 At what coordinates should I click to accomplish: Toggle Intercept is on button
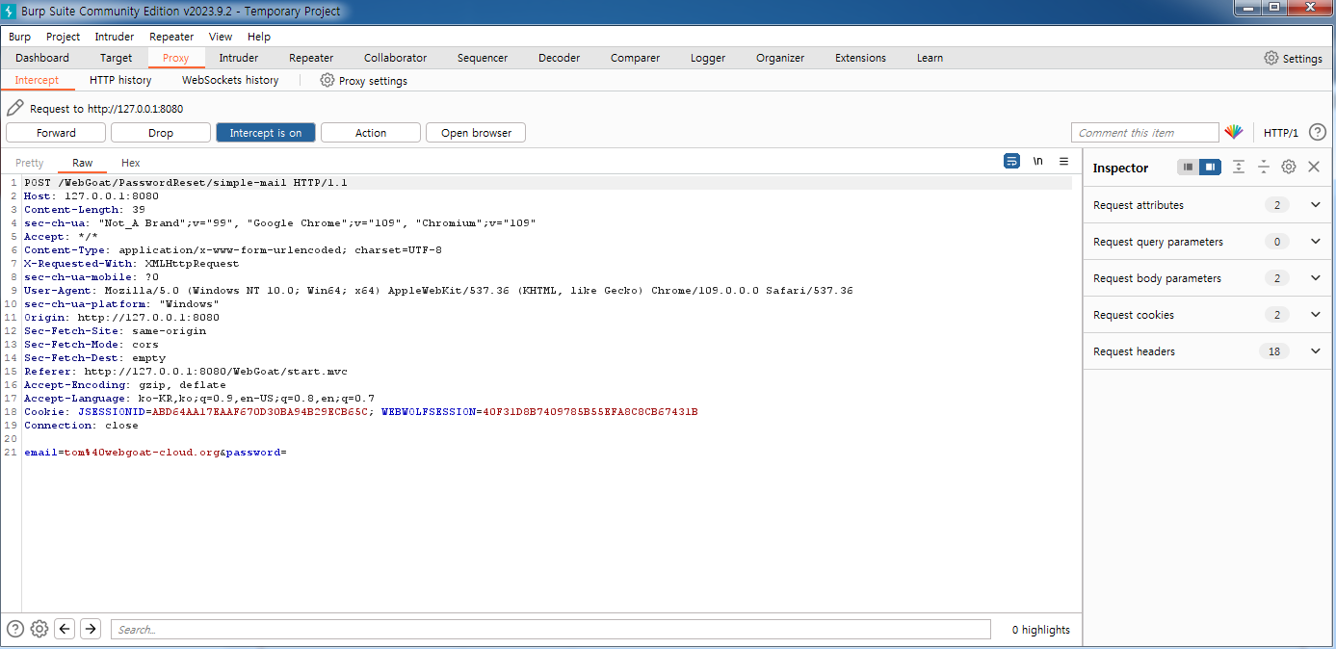pos(266,133)
